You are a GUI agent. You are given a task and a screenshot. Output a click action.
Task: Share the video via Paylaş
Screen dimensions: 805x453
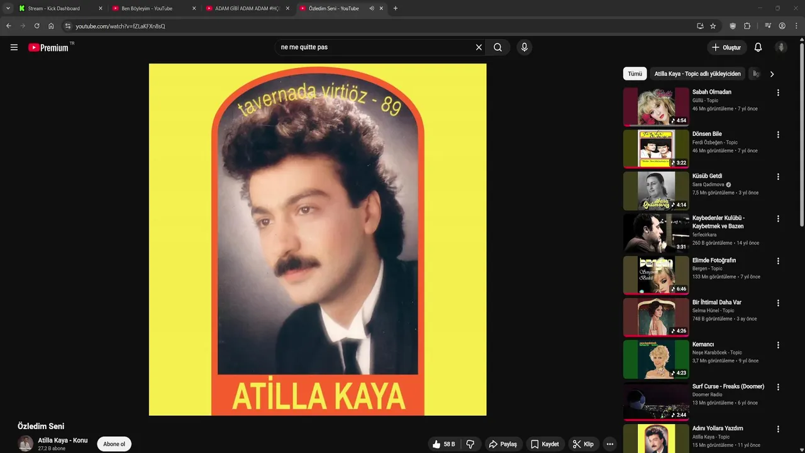click(x=503, y=444)
